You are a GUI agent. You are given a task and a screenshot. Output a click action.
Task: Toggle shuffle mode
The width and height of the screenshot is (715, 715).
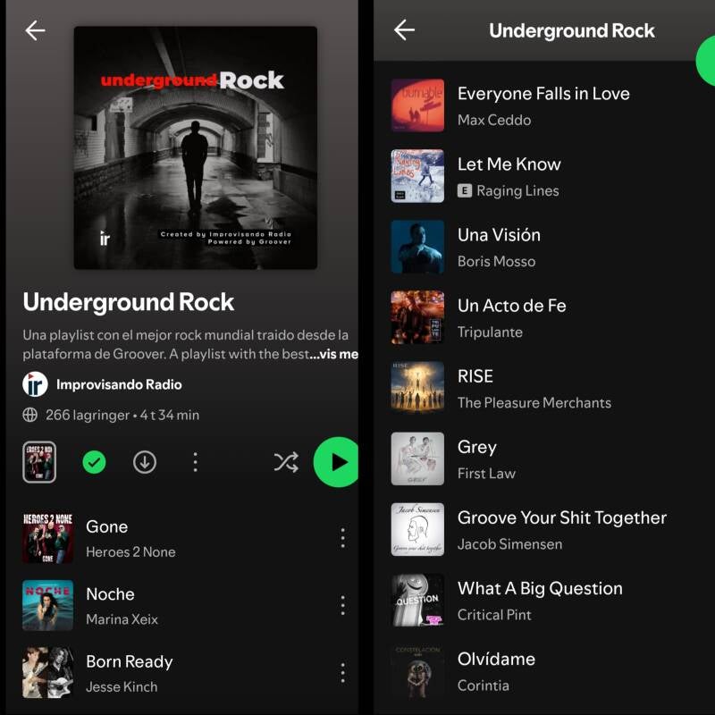click(x=286, y=462)
